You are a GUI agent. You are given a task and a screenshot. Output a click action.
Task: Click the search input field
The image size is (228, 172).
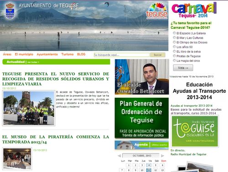click(x=122, y=55)
